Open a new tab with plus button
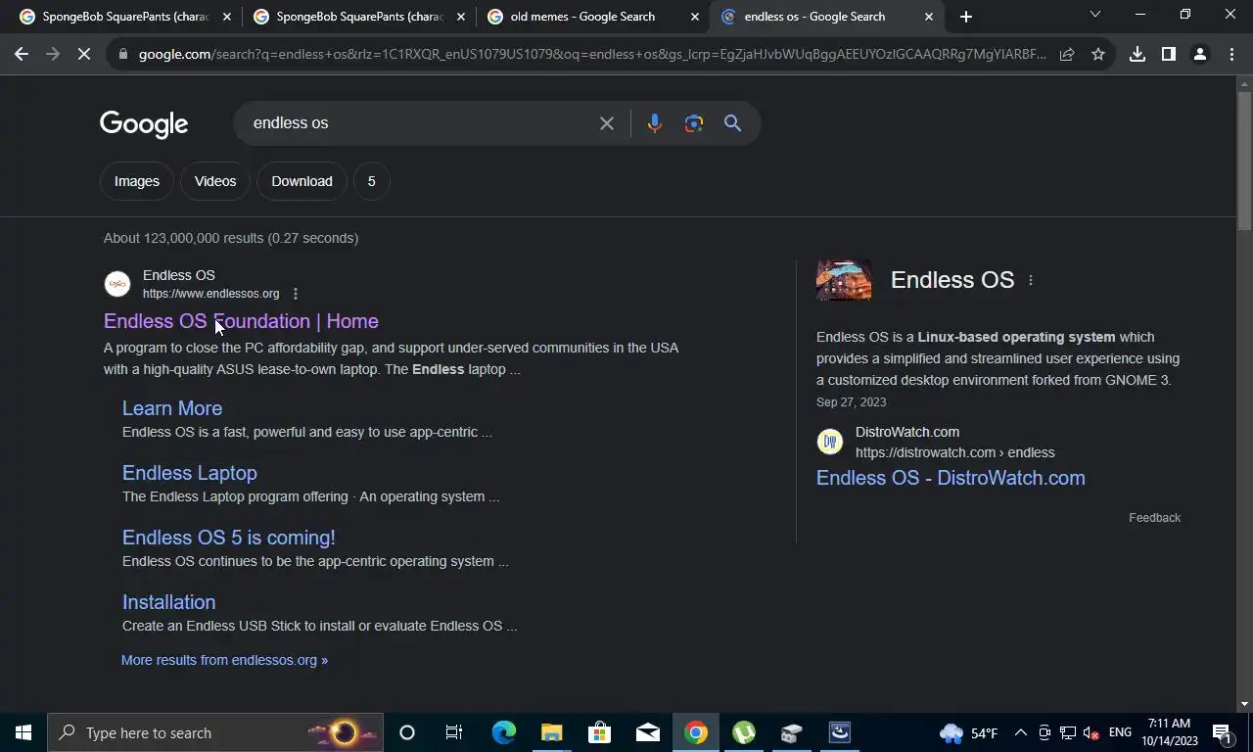1253x752 pixels. (x=966, y=17)
